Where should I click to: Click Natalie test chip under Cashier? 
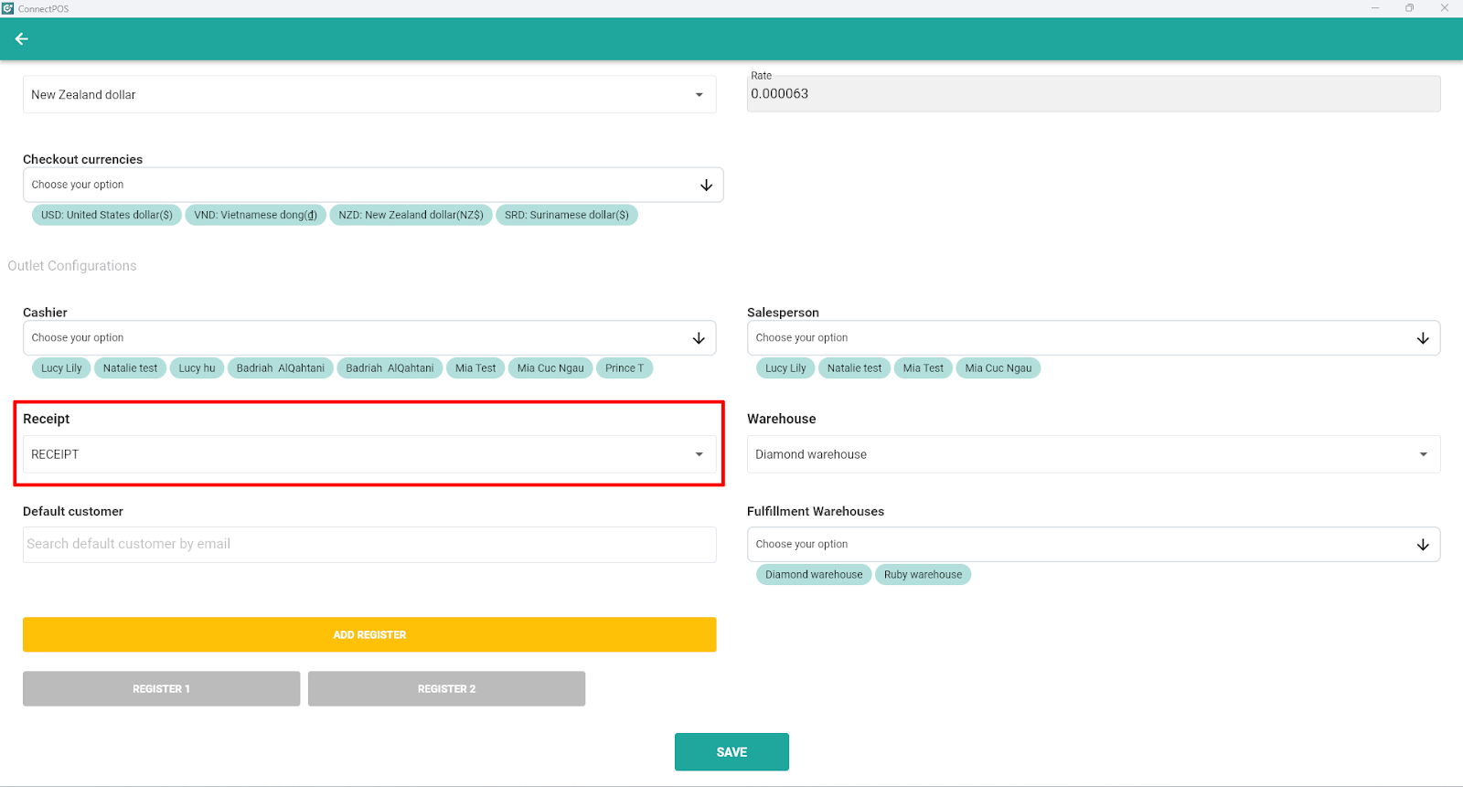click(130, 368)
